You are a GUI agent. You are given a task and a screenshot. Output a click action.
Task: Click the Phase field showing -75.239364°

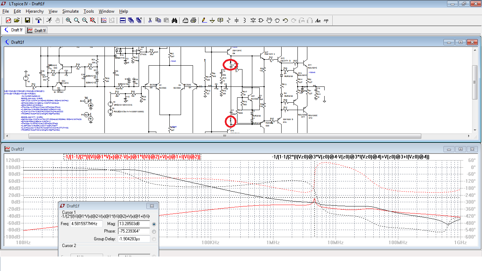click(x=134, y=231)
